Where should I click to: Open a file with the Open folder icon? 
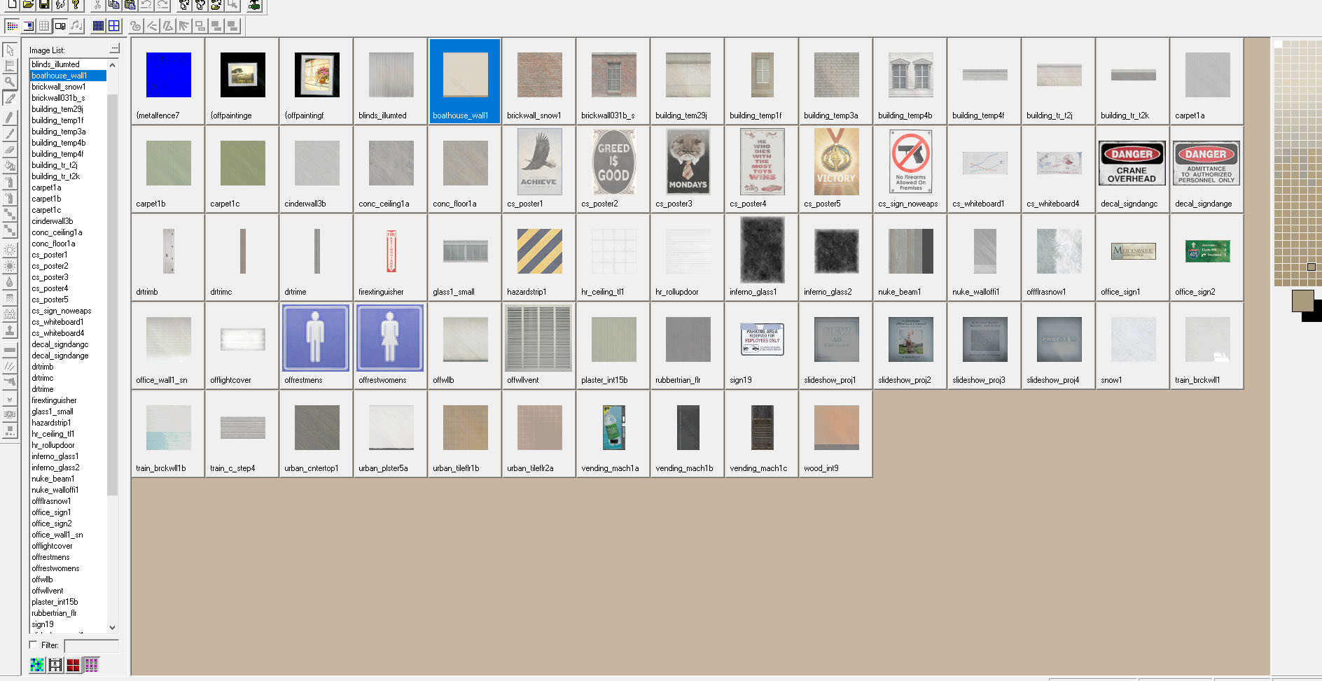(28, 6)
